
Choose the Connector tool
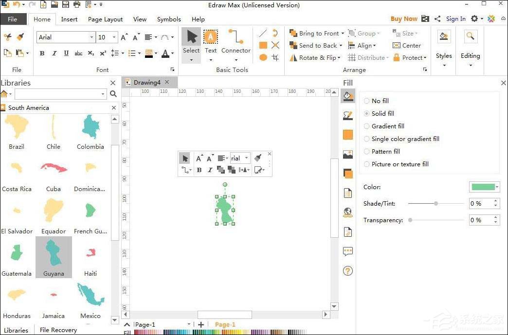pos(236,38)
